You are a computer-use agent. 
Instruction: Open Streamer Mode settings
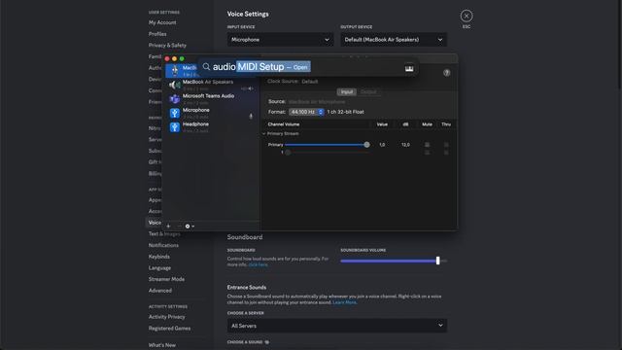click(166, 279)
